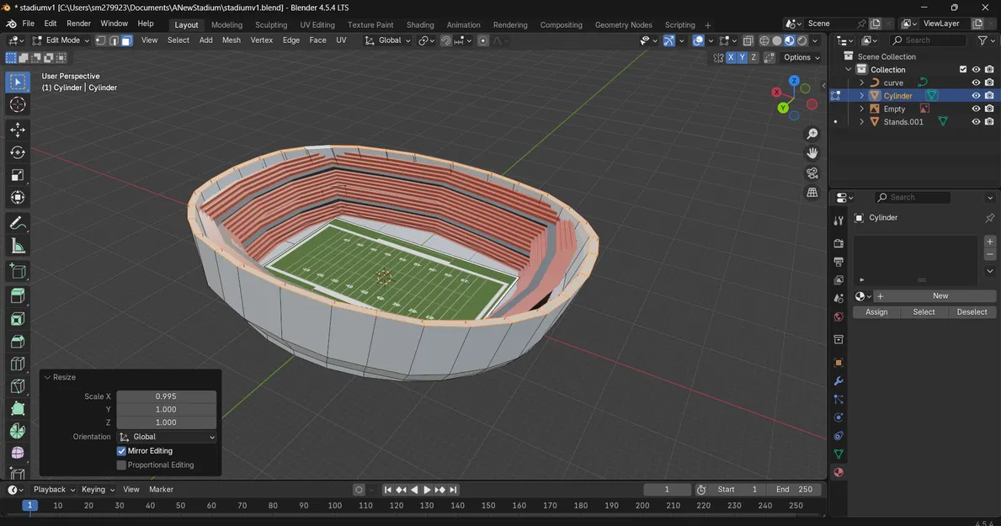Image resolution: width=1001 pixels, height=526 pixels.
Task: Activate the Annotate tool in the toolbar
Action: (17, 222)
